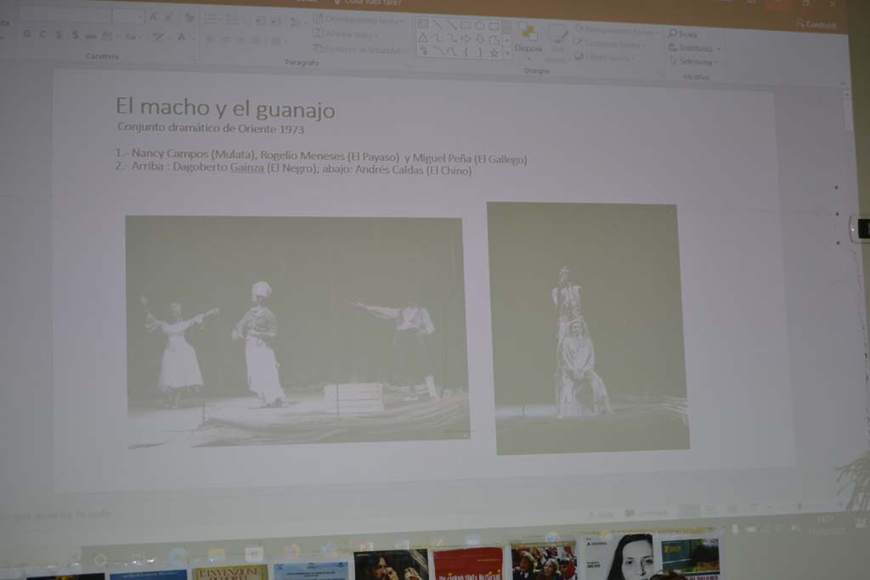Select the triangle shape
The height and width of the screenshot is (580, 870).
point(423,37)
